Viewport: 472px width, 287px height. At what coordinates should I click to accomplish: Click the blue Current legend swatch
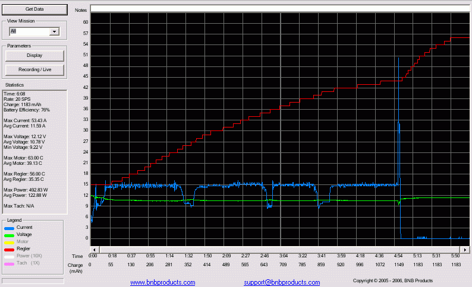10,227
